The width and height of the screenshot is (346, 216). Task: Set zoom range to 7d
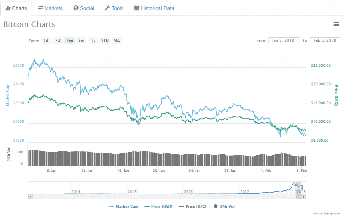point(58,41)
